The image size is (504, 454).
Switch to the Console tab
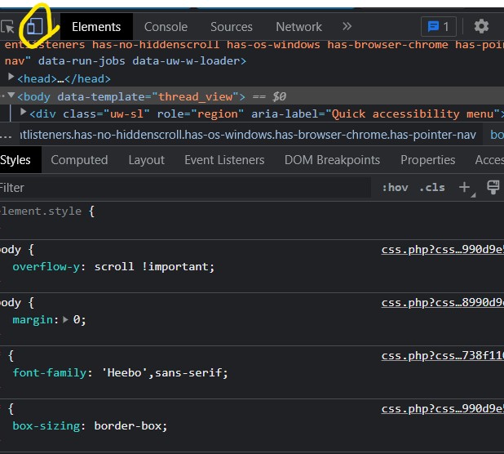[166, 27]
